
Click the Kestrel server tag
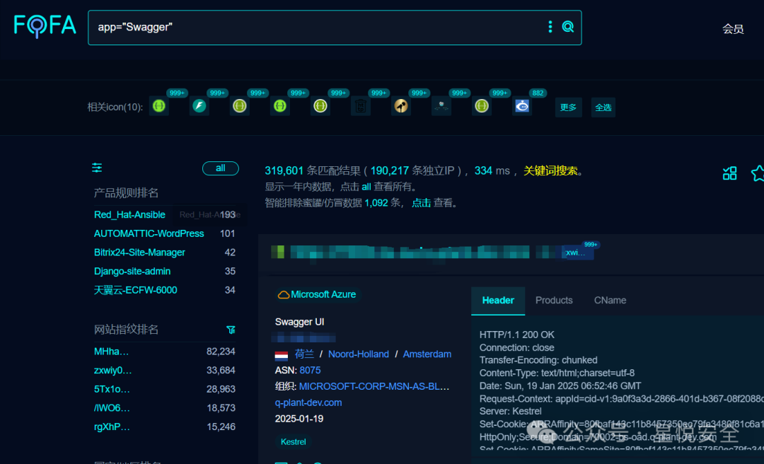294,442
